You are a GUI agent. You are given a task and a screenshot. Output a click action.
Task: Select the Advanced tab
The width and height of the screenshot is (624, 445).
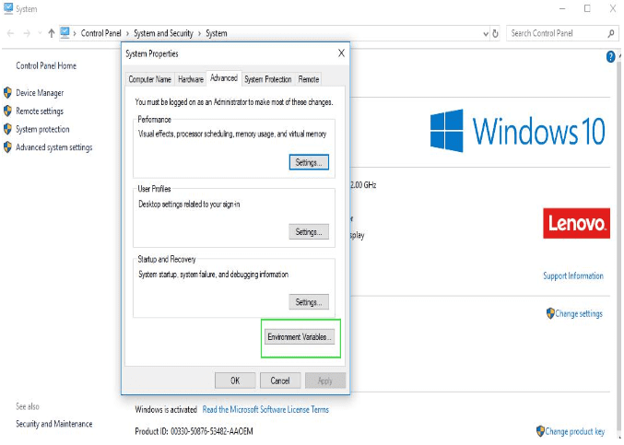pyautogui.click(x=224, y=78)
